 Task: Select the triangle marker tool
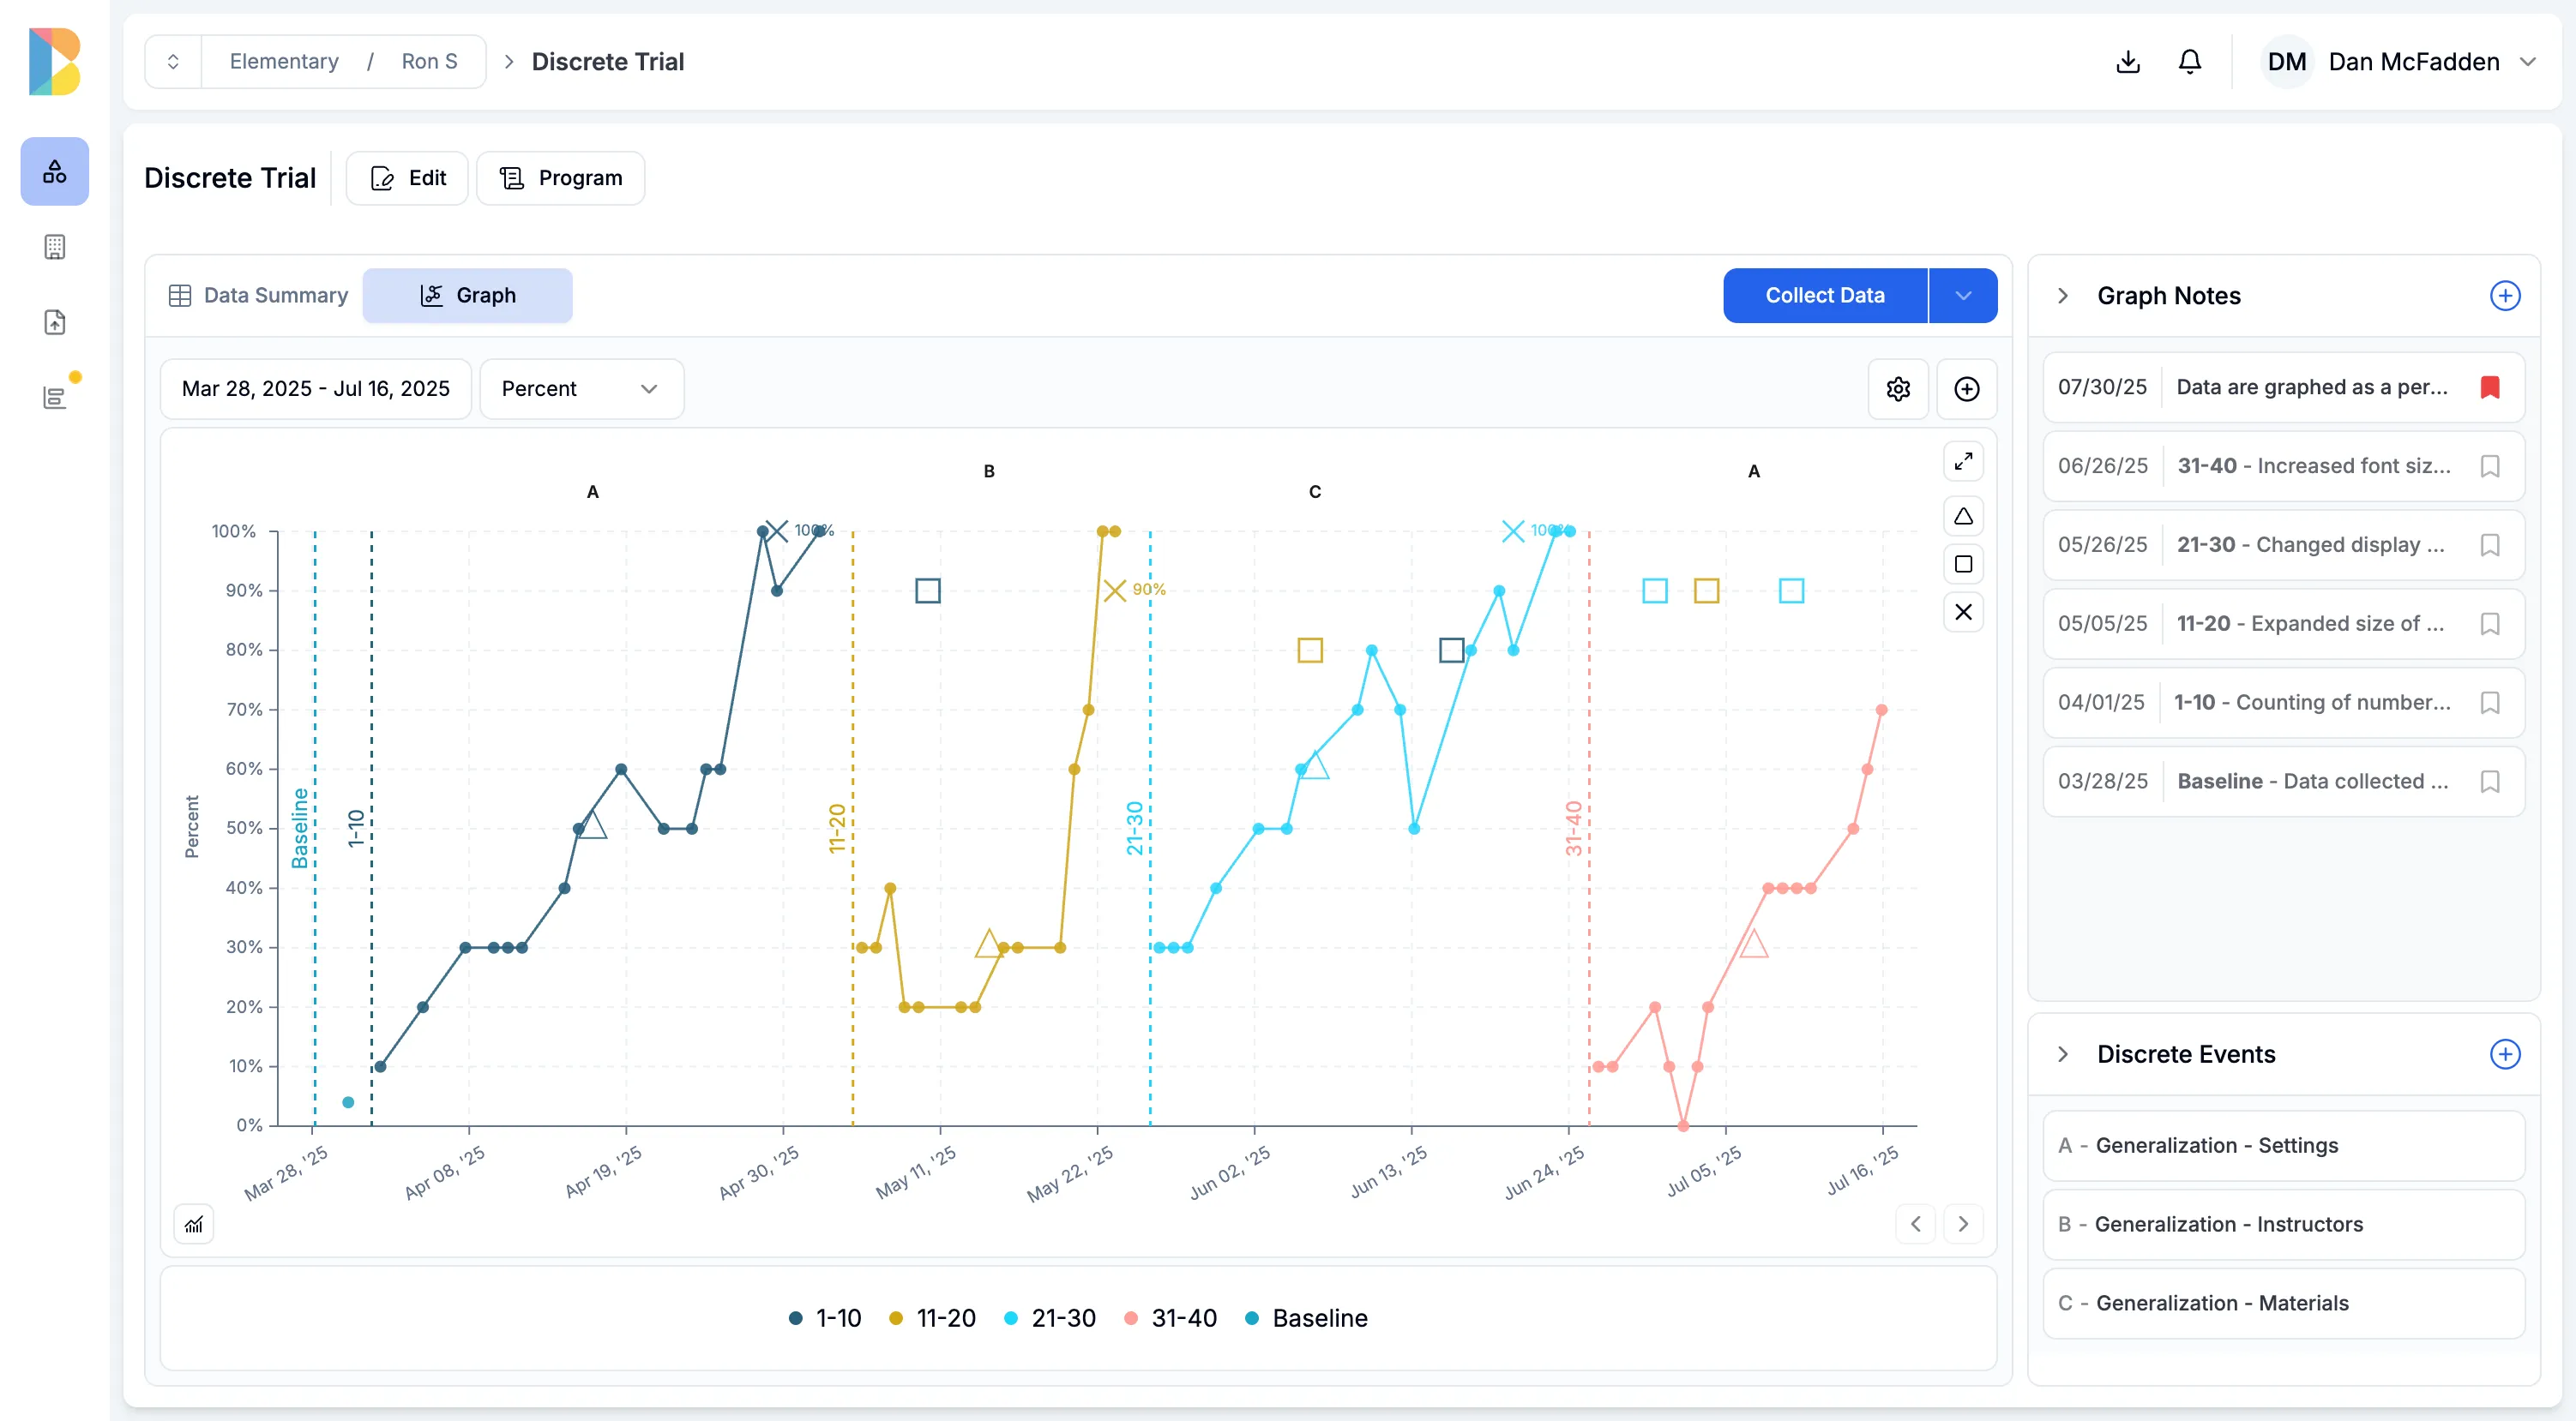[1964, 517]
